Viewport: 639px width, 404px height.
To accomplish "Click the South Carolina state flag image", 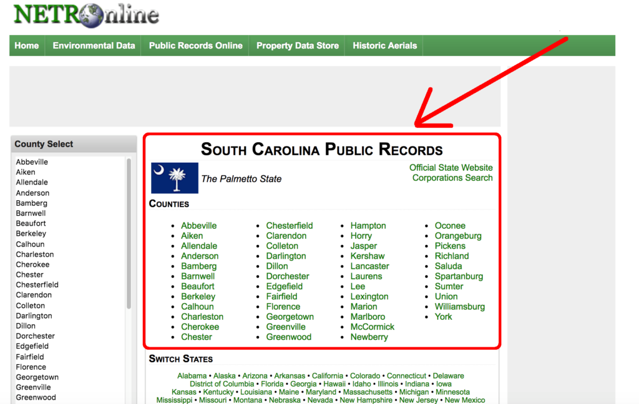I will [174, 178].
